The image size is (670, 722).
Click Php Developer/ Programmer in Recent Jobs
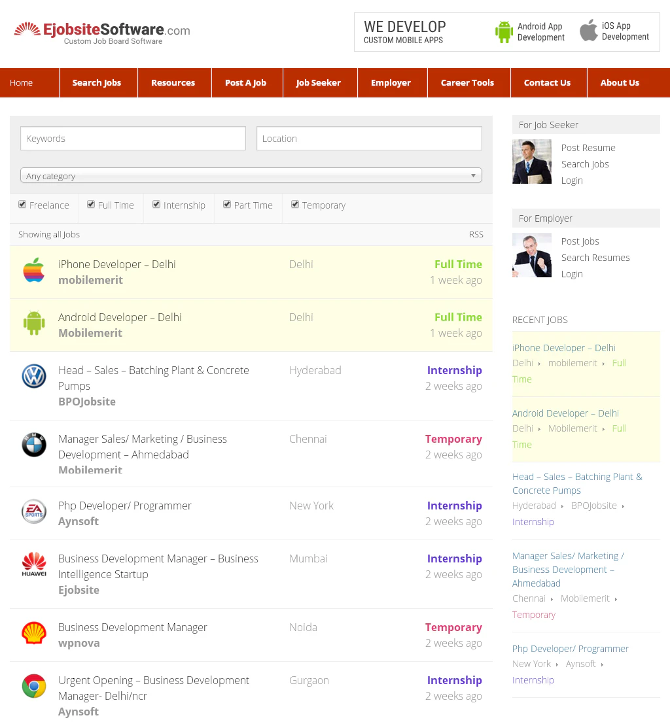[x=571, y=649]
